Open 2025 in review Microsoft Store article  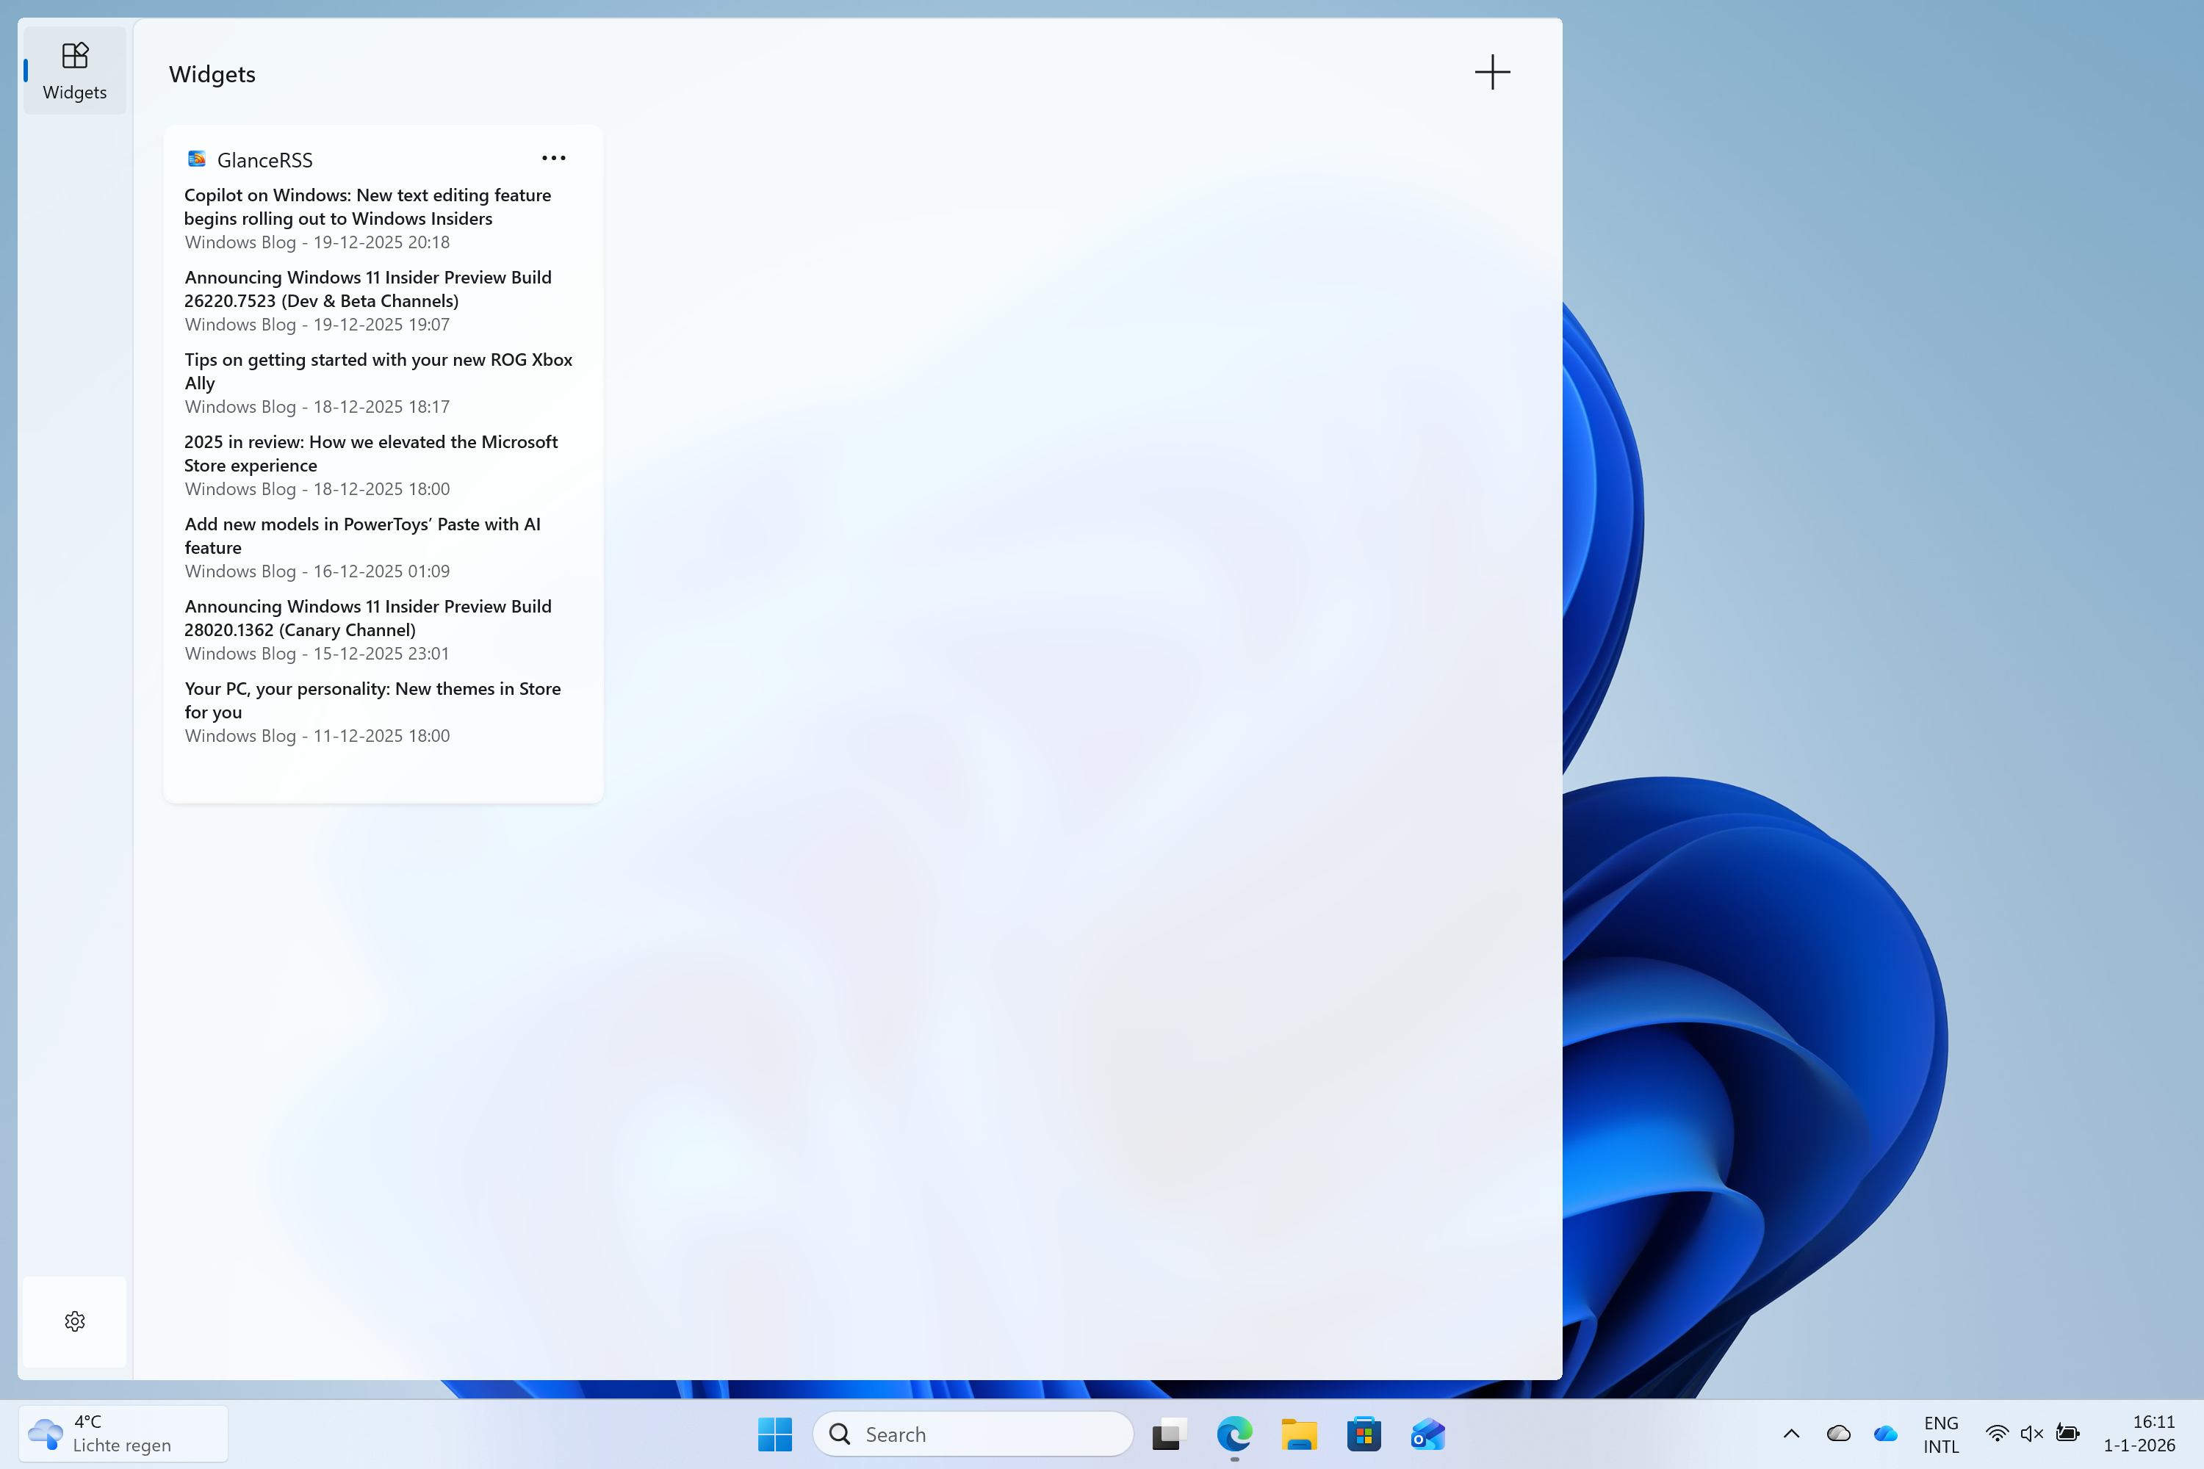370,453
